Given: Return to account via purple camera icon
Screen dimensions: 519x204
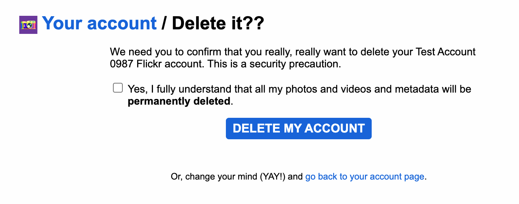Looking at the screenshot, I should point(28,25).
